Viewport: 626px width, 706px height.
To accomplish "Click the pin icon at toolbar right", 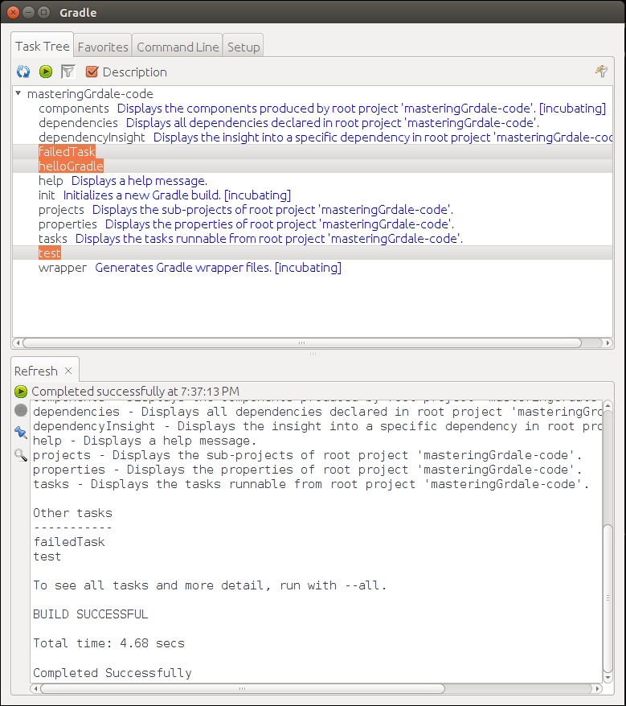I will click(x=602, y=71).
